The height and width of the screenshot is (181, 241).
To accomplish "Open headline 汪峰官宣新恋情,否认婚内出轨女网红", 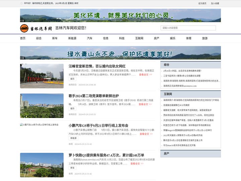I will (x=97, y=66).
